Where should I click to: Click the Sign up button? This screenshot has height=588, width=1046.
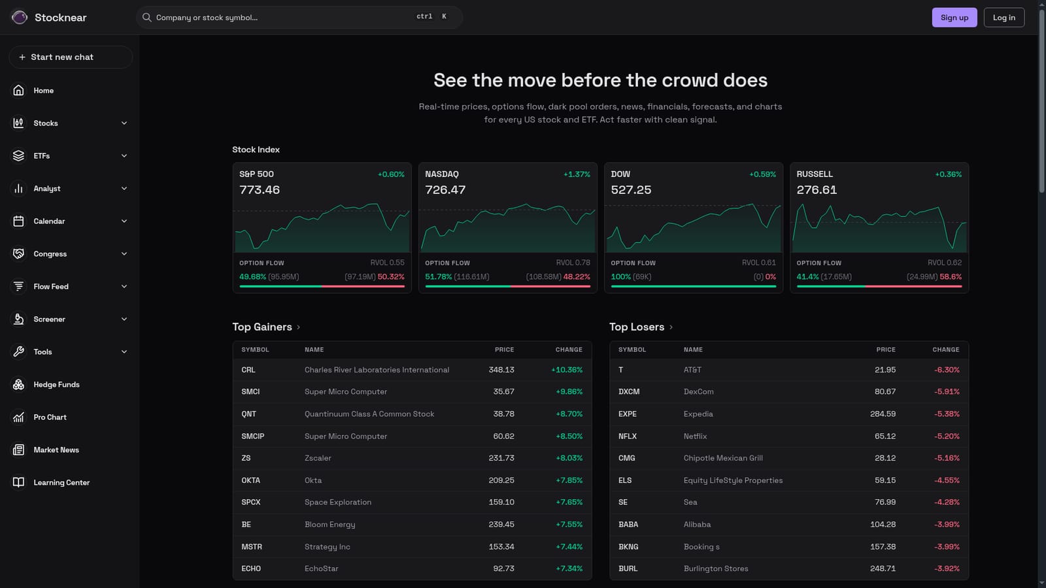954,18
